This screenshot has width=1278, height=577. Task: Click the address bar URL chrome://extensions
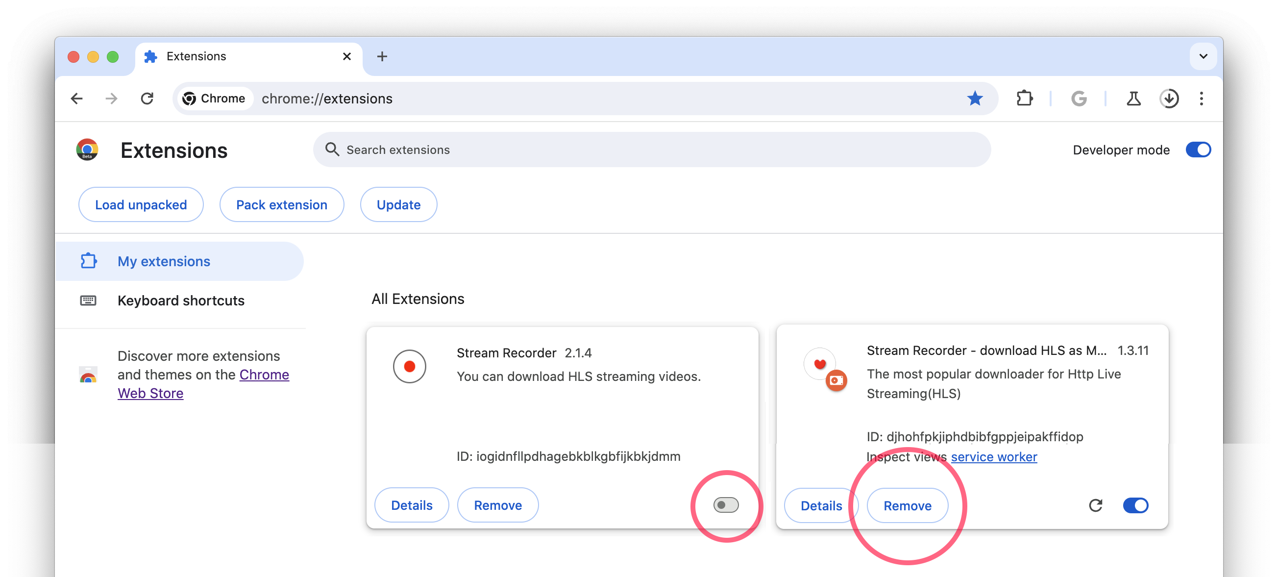pyautogui.click(x=327, y=98)
